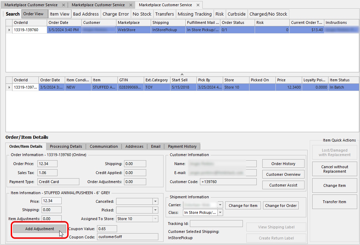Click Change for Item button

tap(243, 206)
